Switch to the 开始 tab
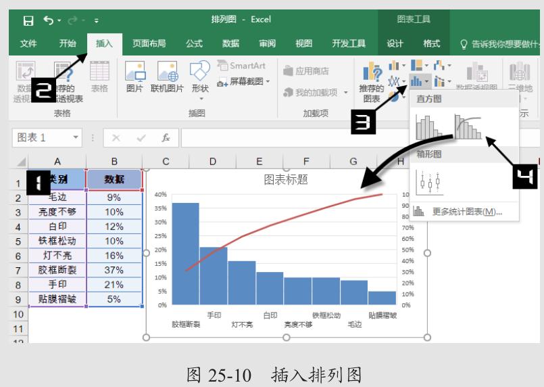This screenshot has width=544, height=387. (x=68, y=43)
